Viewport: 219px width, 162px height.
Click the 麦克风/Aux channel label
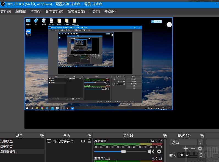pyautogui.click(x=102, y=158)
